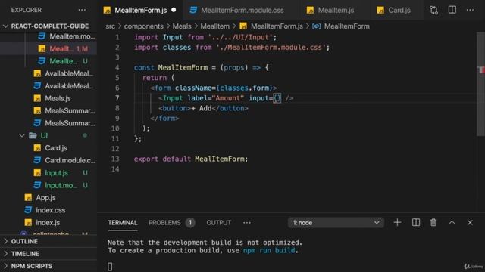Open index.js in explorer

click(x=48, y=222)
